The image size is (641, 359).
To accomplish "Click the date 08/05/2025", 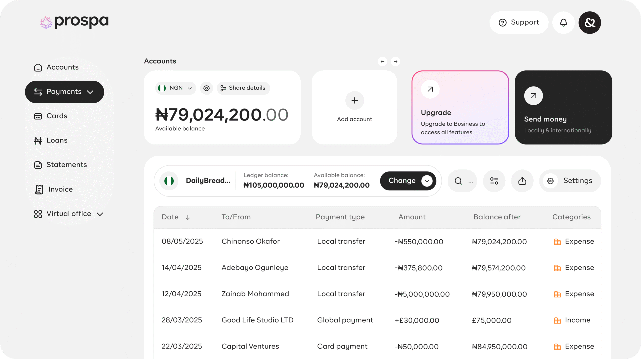I will click(x=182, y=241).
